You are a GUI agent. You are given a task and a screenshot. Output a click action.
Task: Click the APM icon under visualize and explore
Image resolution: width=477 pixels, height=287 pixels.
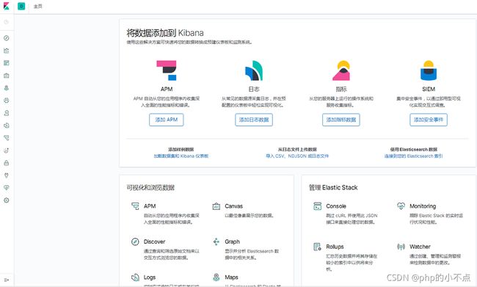[x=135, y=206]
